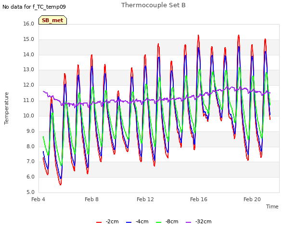The height and width of the screenshot is (231, 308).
Task: Click the purple -32cm legend color marker
Action: coord(188,222)
